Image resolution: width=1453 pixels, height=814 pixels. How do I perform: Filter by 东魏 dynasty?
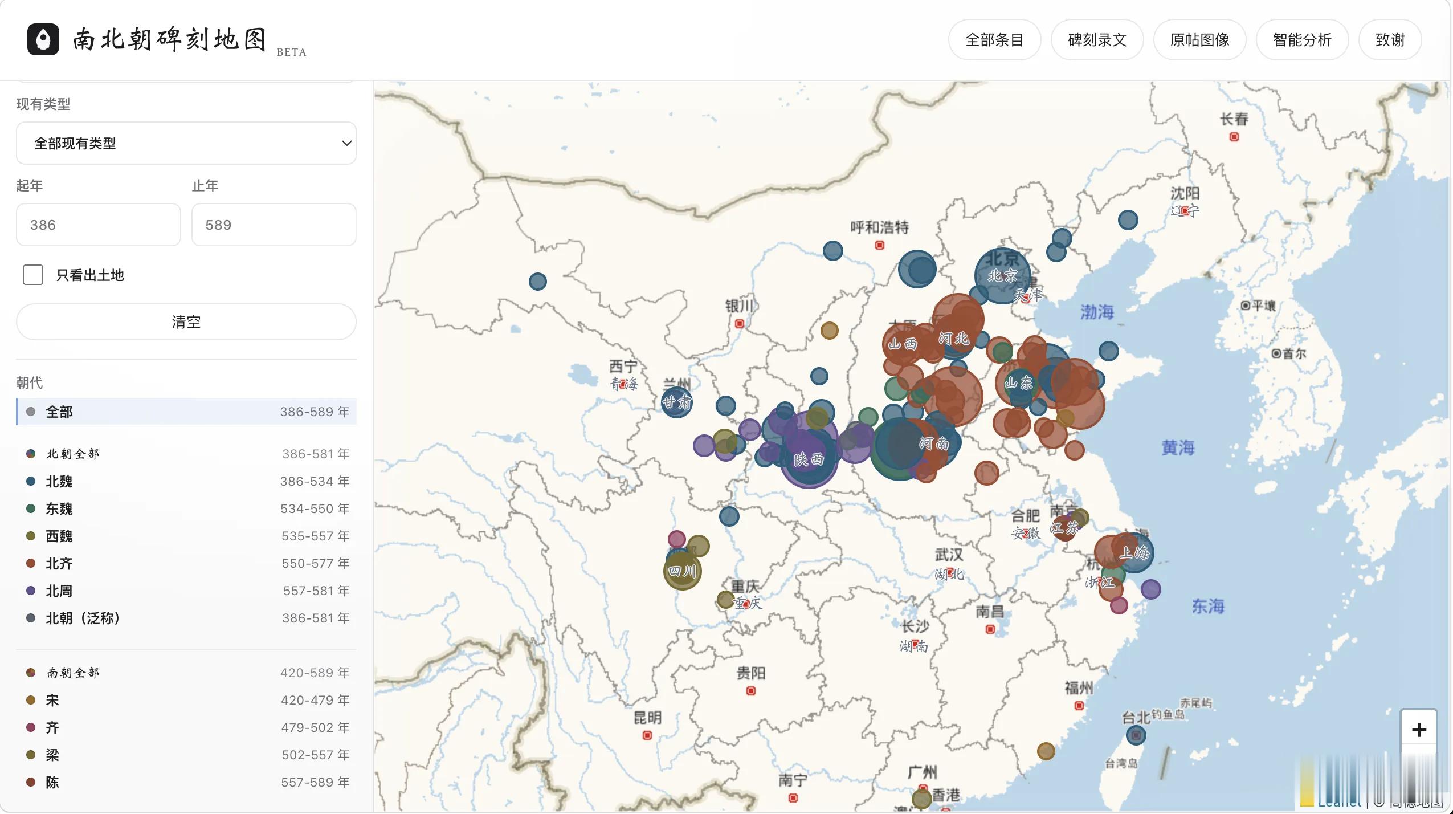pyautogui.click(x=186, y=508)
